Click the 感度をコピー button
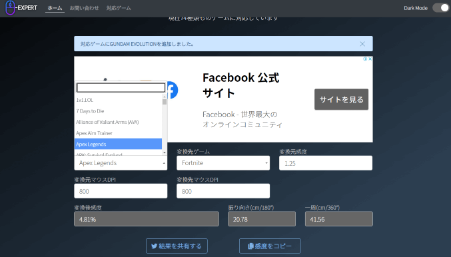The height and width of the screenshot is (257, 451). pyautogui.click(x=270, y=246)
